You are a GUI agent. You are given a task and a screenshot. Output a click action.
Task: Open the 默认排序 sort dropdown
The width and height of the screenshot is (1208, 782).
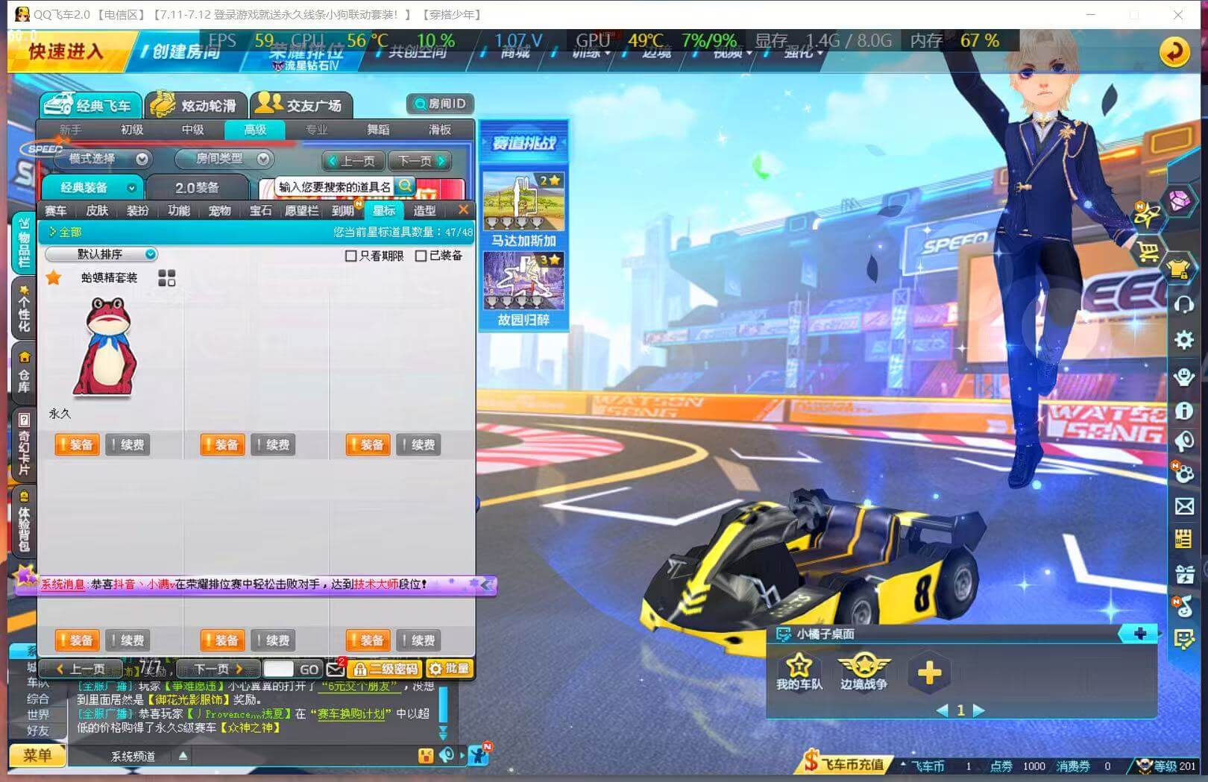(101, 254)
